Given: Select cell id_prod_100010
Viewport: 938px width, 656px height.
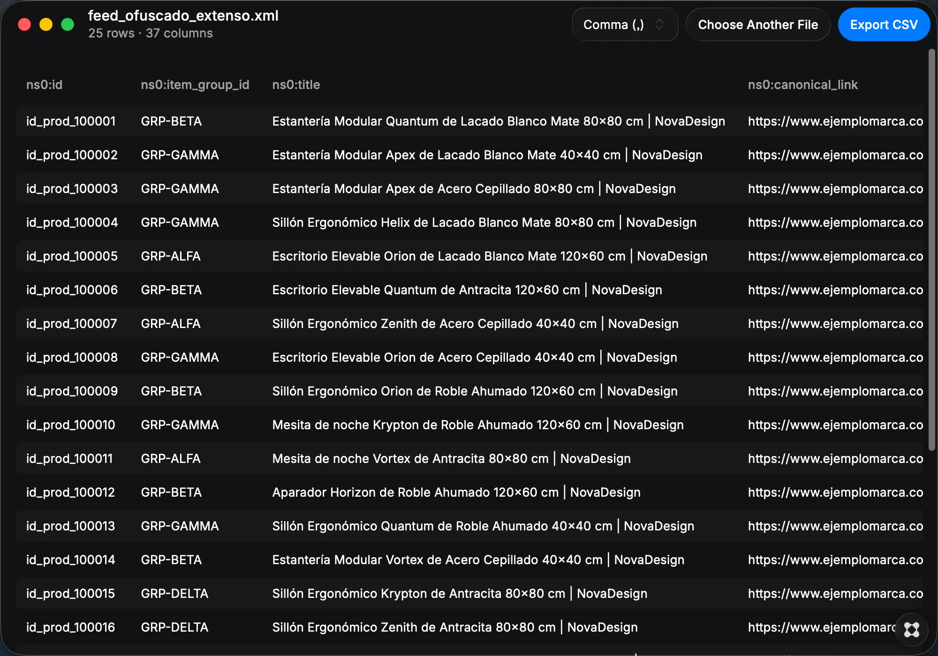Looking at the screenshot, I should click(70, 425).
